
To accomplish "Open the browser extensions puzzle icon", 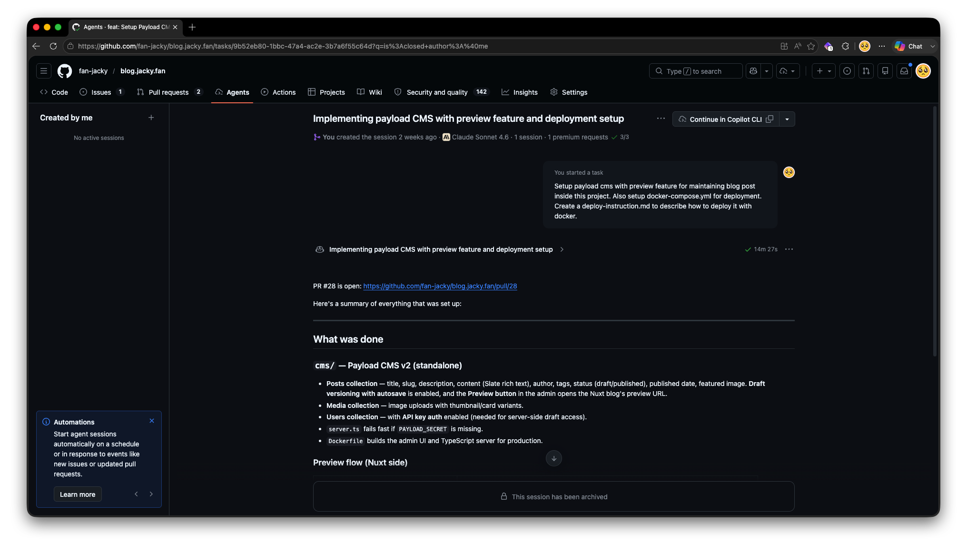I will [845, 46].
